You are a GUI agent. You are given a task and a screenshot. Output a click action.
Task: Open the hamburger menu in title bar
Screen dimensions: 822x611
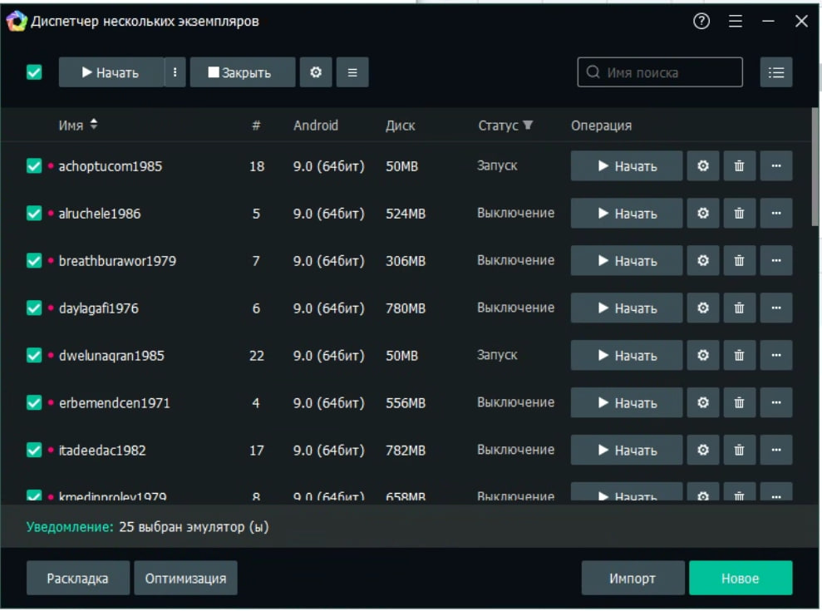[736, 22]
